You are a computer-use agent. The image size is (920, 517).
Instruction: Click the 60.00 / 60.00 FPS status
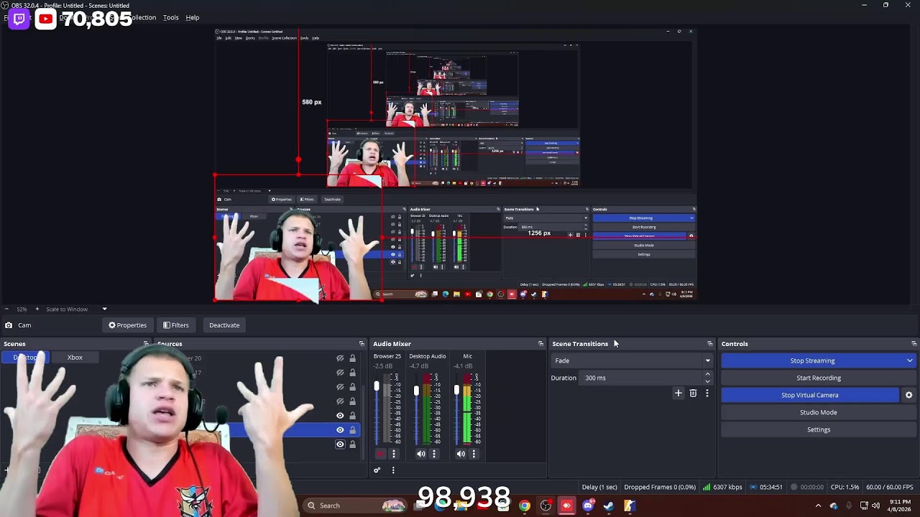tap(890, 487)
